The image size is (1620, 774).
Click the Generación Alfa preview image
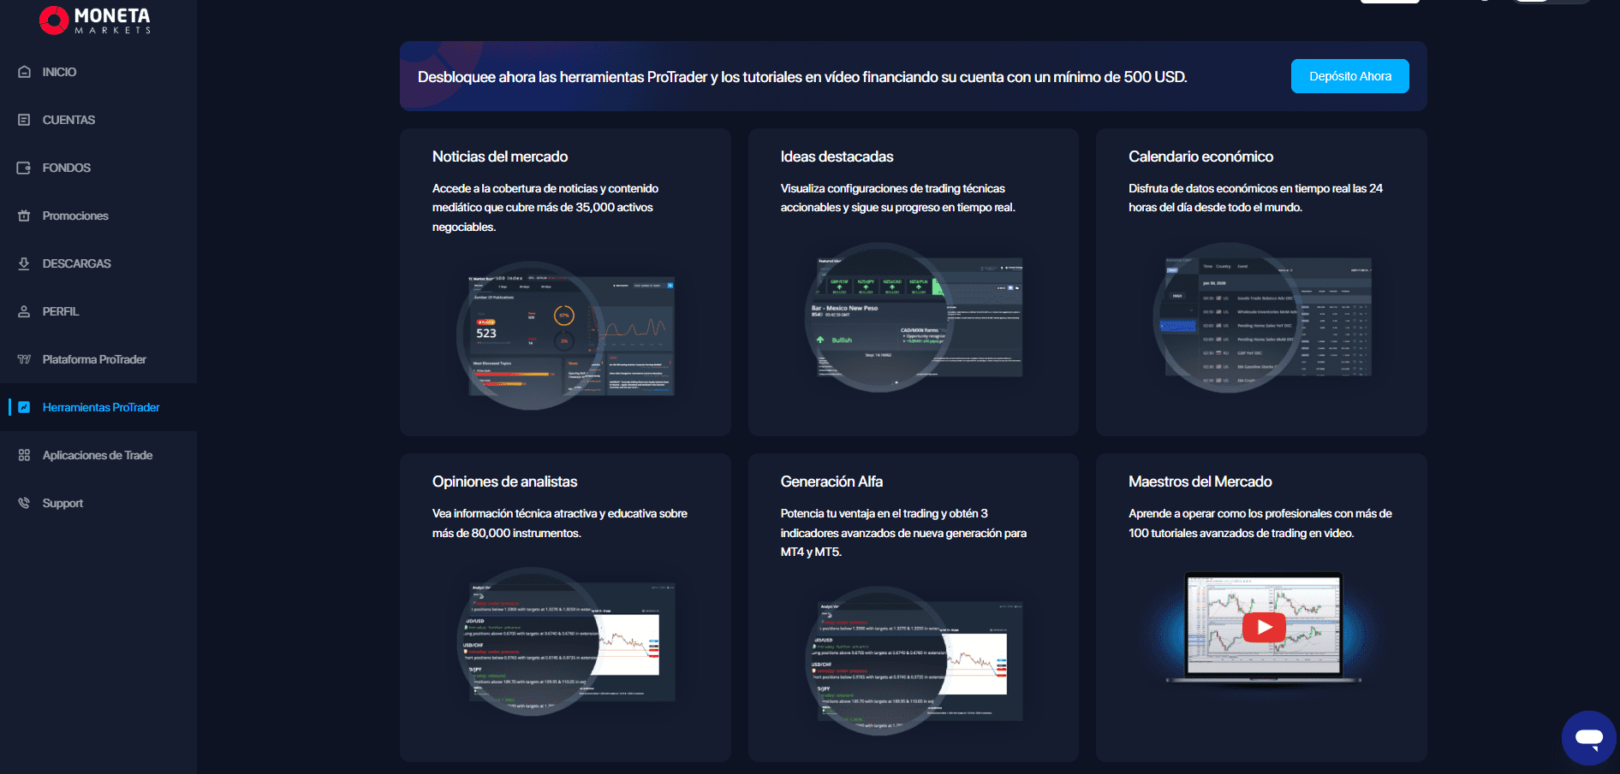[x=914, y=660]
